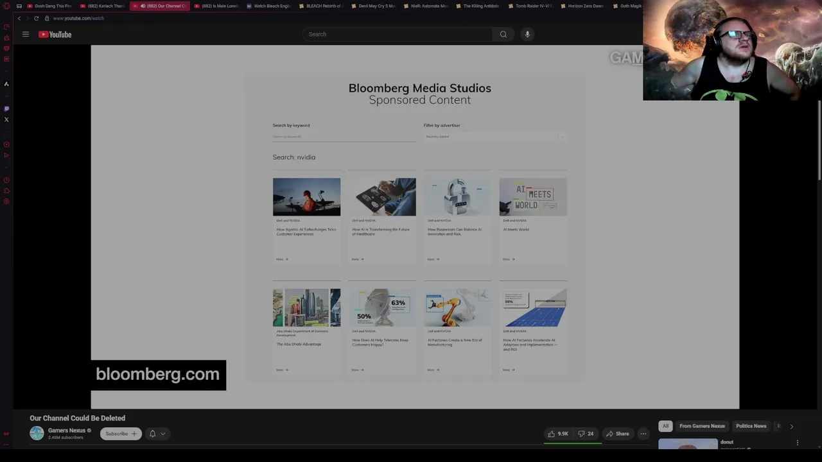Viewport: 822px width, 462px height.
Task: Open the YouTube hamburger guide menu
Action: coord(26,34)
